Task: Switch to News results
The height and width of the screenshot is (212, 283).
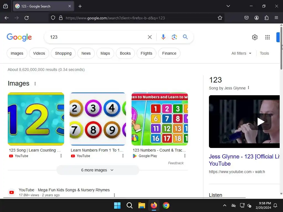Action: click(86, 53)
